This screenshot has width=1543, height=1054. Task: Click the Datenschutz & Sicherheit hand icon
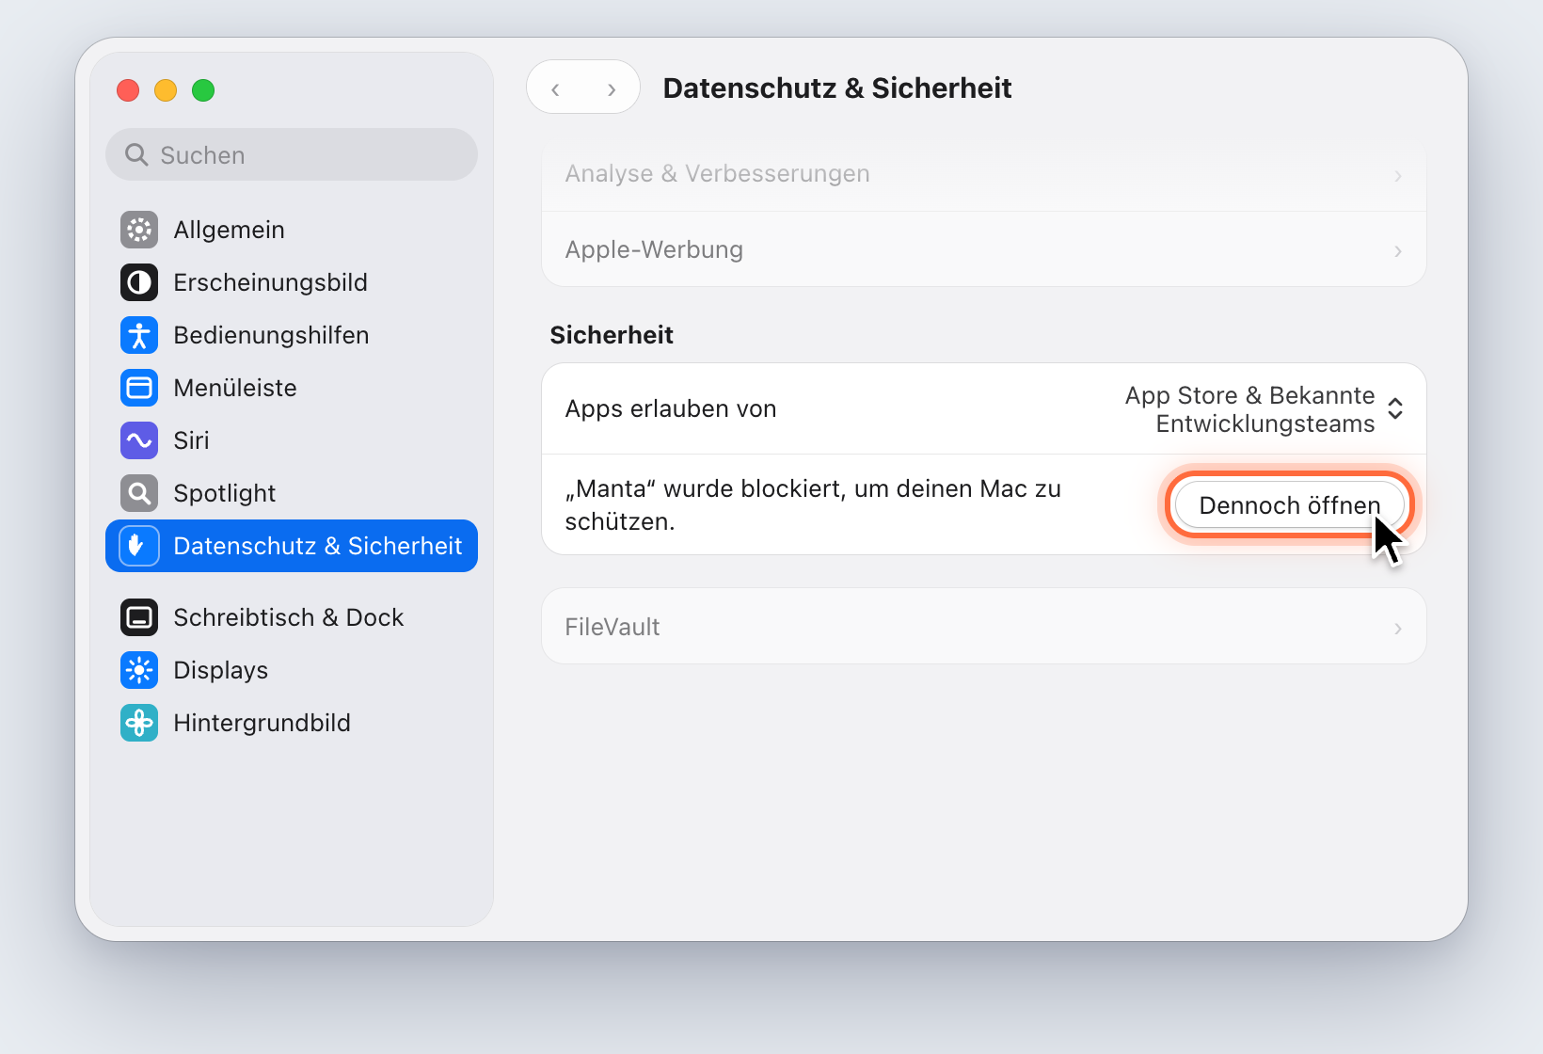[139, 546]
